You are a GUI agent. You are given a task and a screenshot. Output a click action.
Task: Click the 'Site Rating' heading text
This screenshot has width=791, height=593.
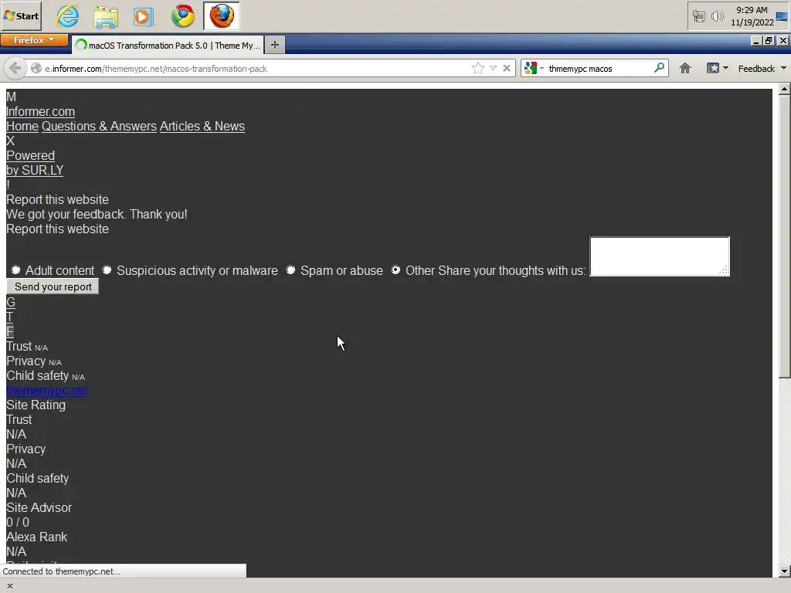click(36, 405)
